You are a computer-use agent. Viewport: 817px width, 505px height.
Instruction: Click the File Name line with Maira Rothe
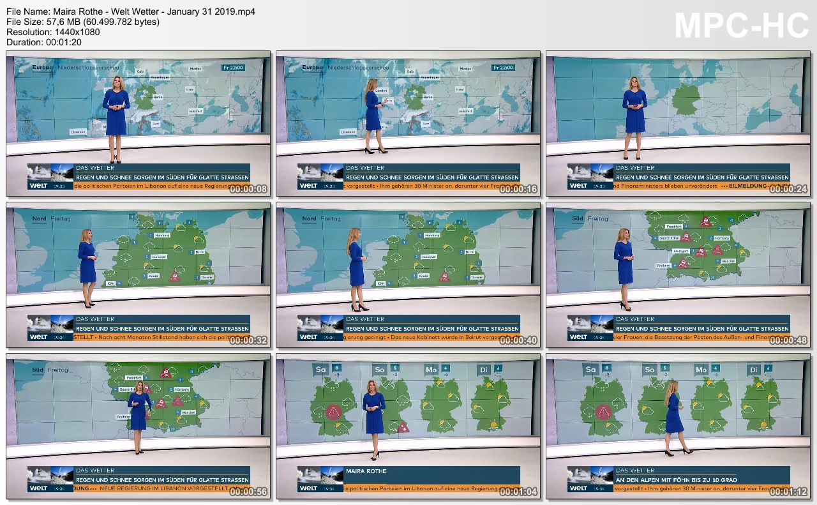(131, 11)
